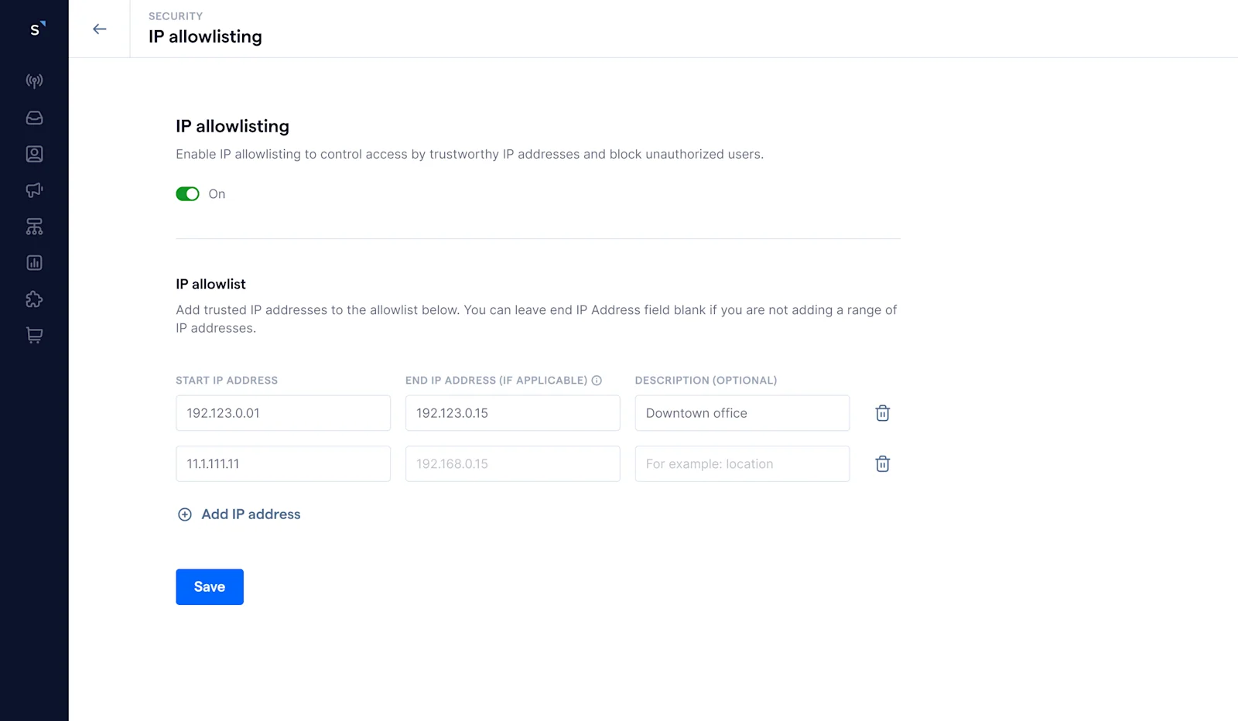
Task: Click Add IP address
Action: [x=238, y=514]
